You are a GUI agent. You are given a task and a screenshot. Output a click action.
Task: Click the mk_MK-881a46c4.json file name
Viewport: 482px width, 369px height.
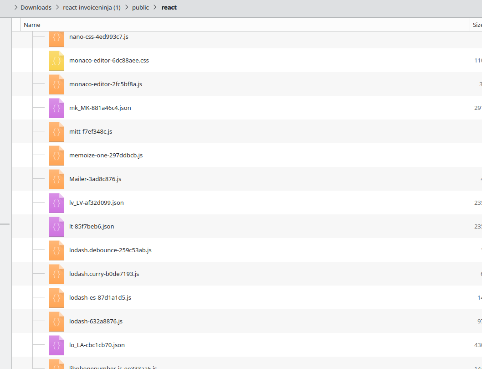point(100,108)
